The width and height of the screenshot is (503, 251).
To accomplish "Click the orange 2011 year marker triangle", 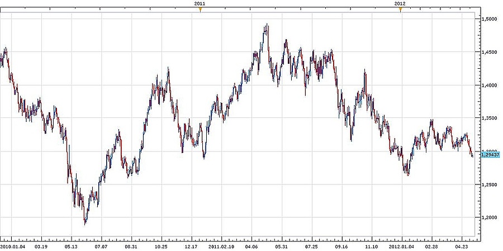I will click(200, 10).
